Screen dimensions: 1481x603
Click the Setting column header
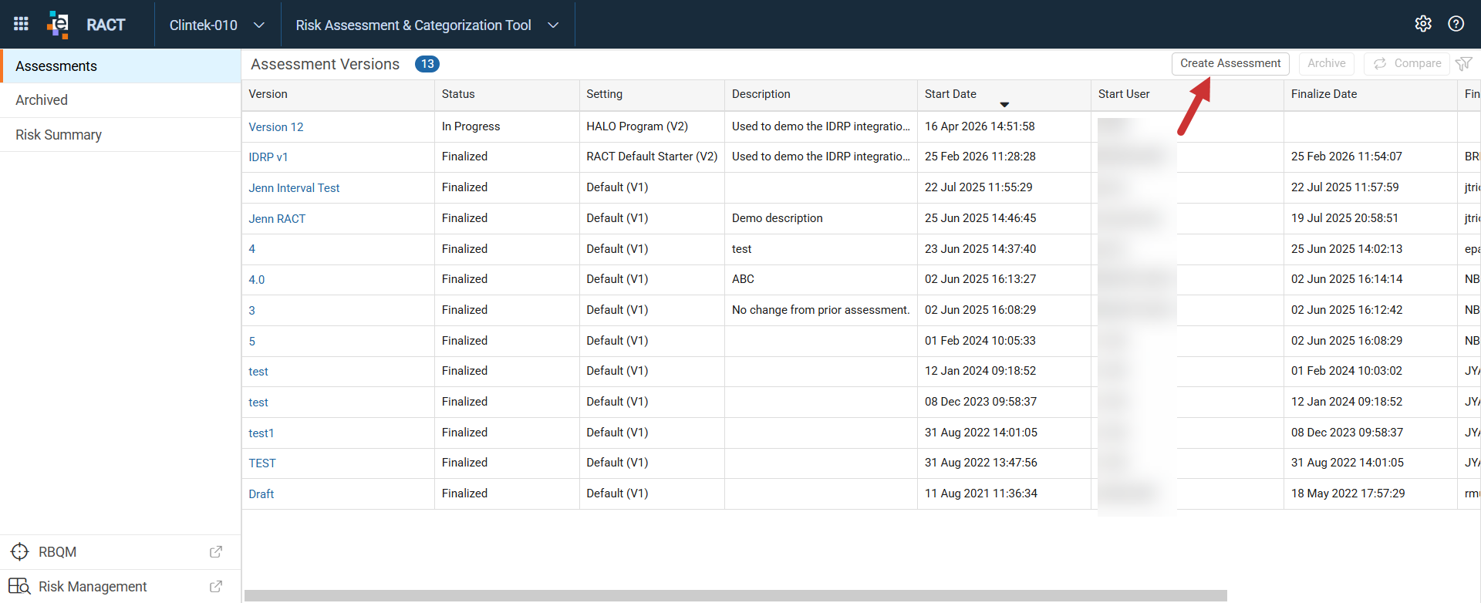[652, 94]
